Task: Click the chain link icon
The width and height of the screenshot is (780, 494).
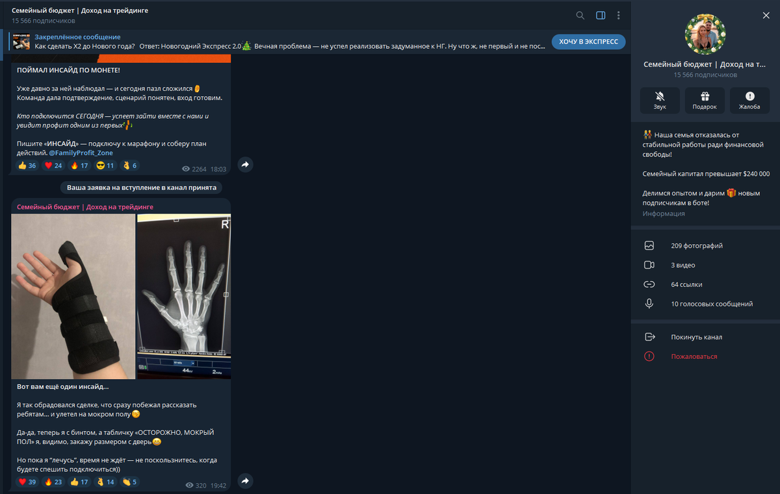Action: pyautogui.click(x=649, y=284)
